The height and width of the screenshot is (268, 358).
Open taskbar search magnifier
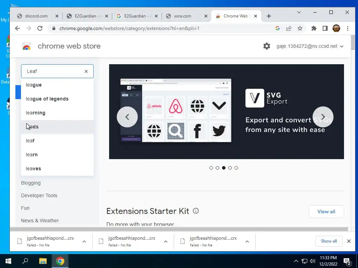click(x=25, y=261)
